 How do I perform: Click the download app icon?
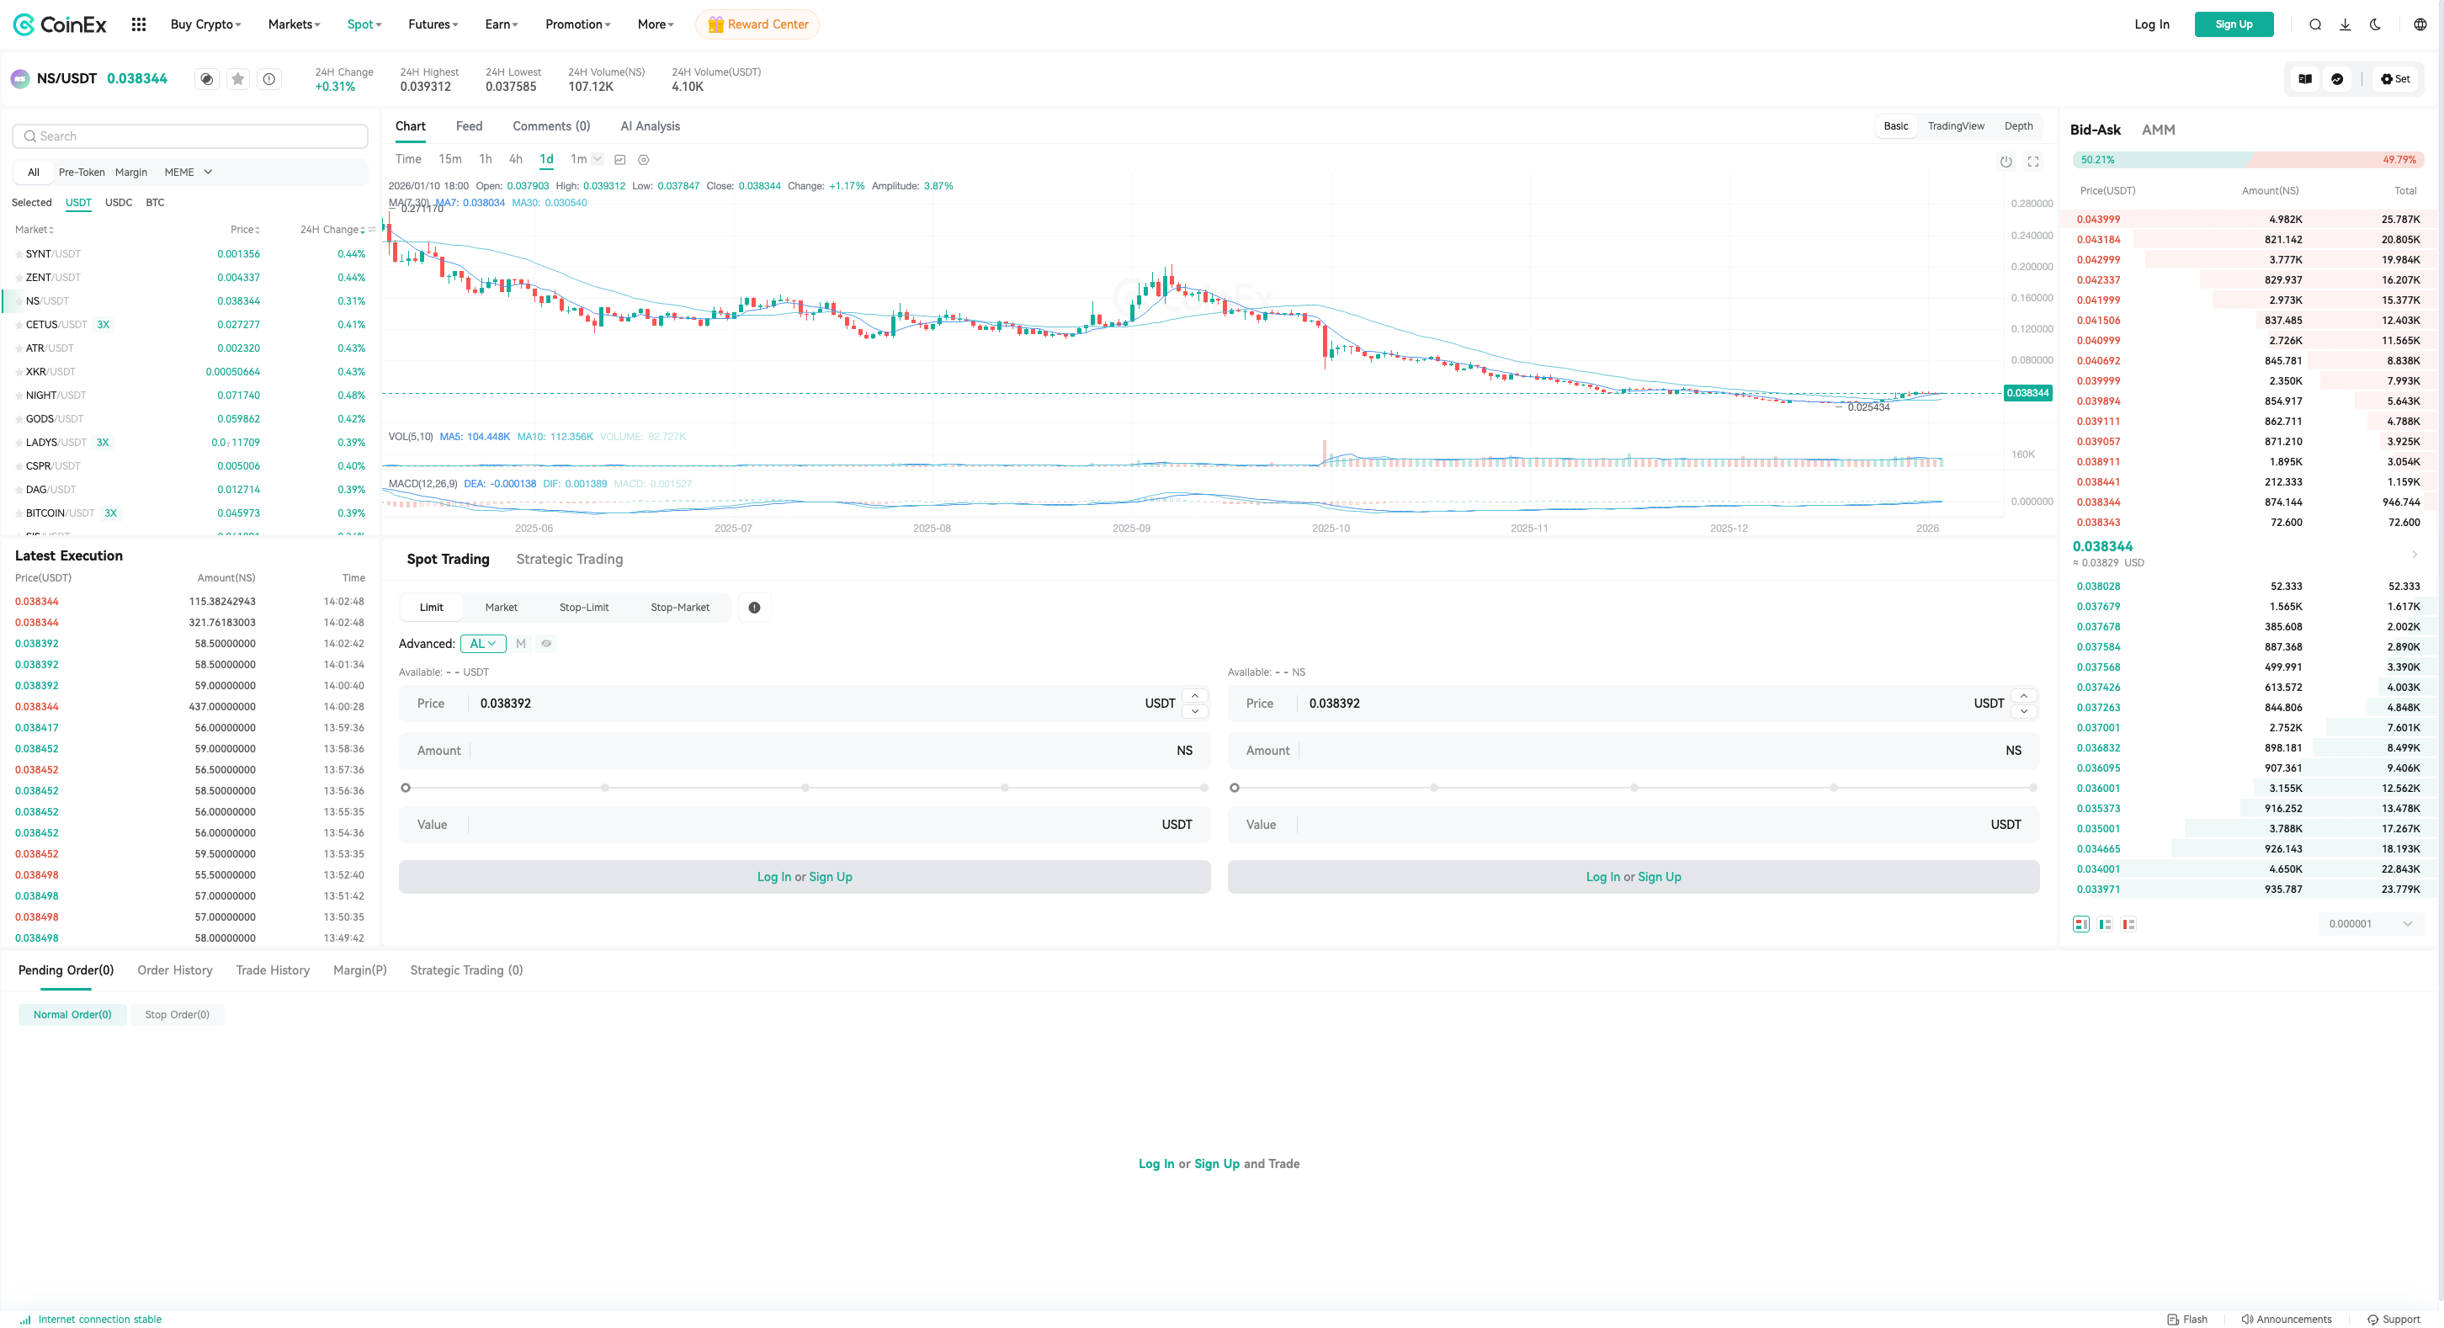point(2345,24)
